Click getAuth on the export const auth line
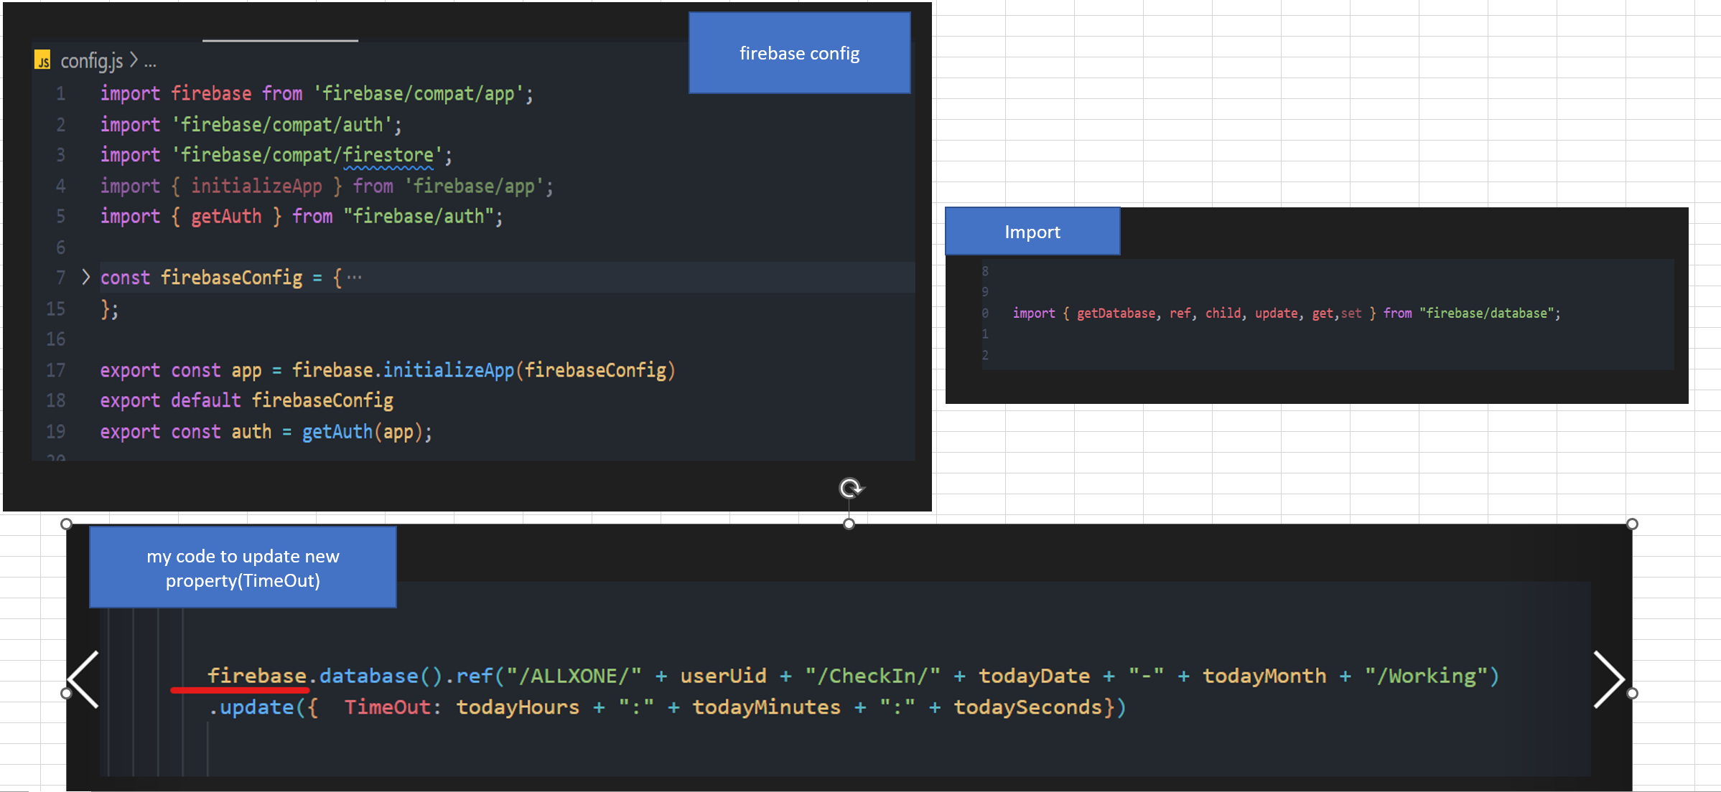Screen dimensions: 1721x792 coord(337,432)
